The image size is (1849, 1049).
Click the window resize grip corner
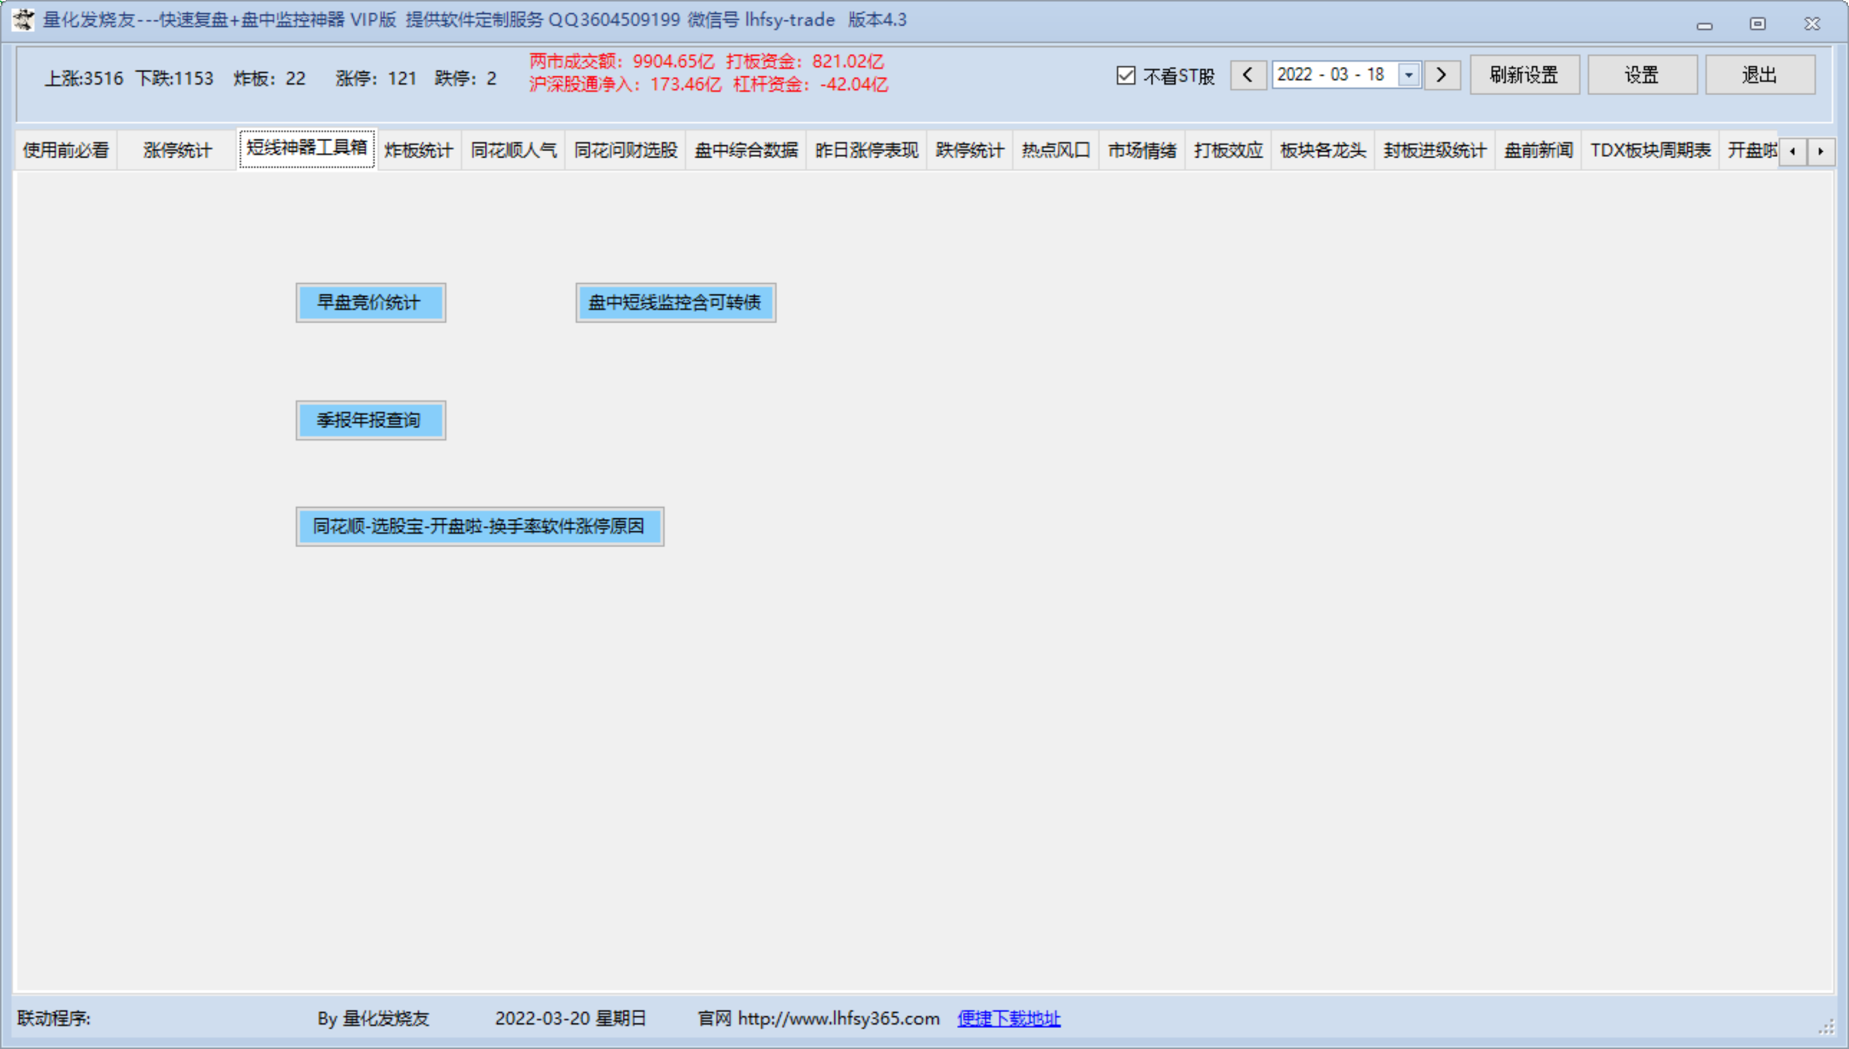point(1826,1027)
